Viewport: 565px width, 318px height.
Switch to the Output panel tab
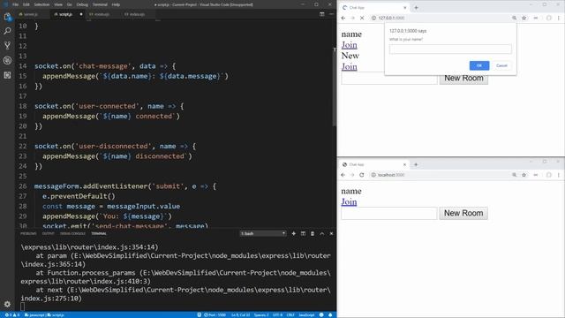(x=48, y=233)
